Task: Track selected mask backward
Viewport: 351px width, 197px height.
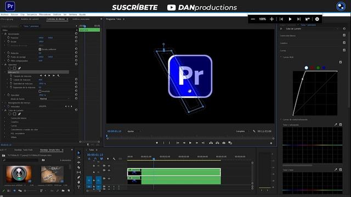Action: click(45, 76)
